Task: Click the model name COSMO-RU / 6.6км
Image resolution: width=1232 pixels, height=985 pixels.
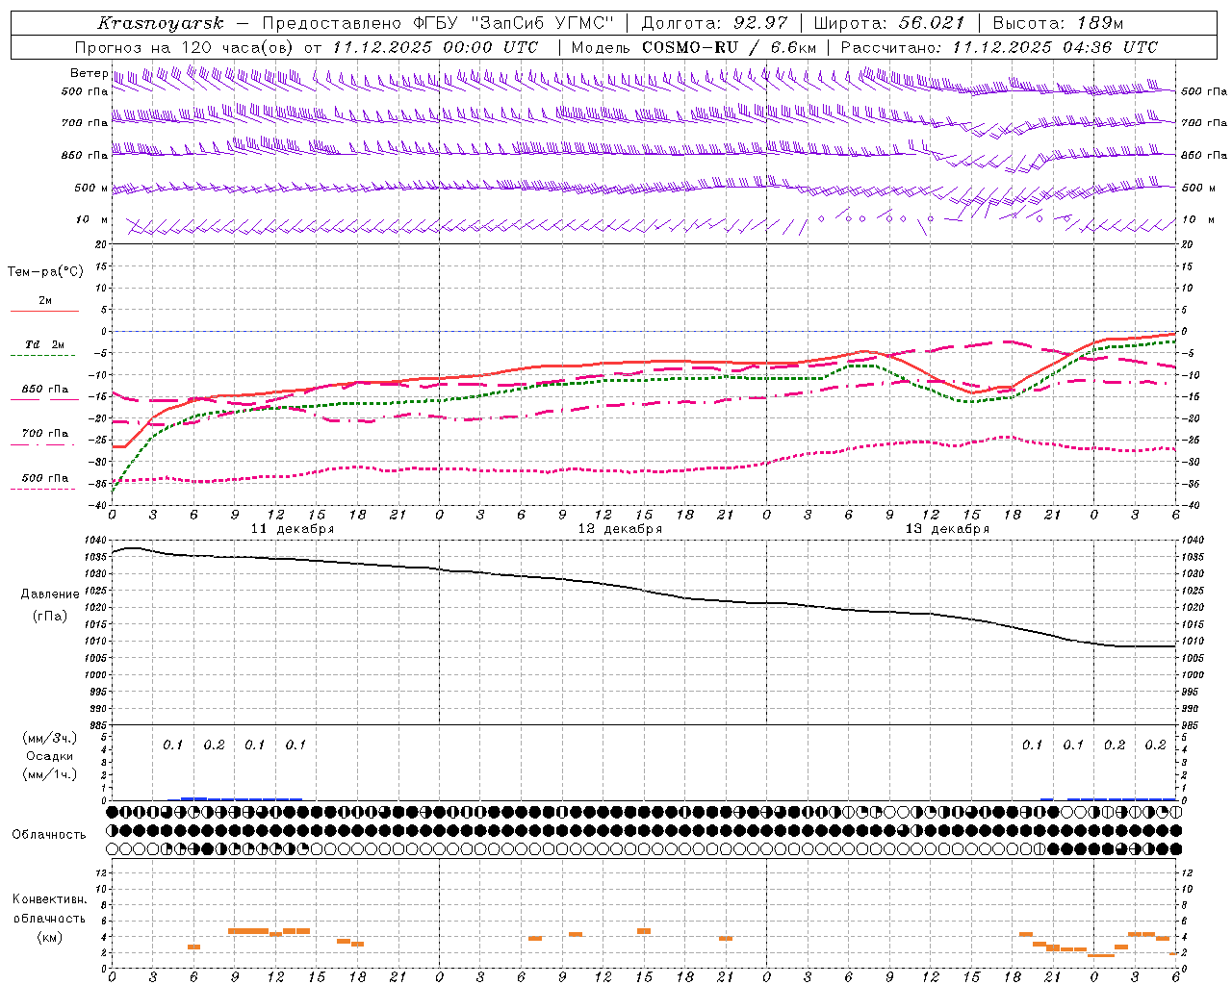Action: [730, 47]
